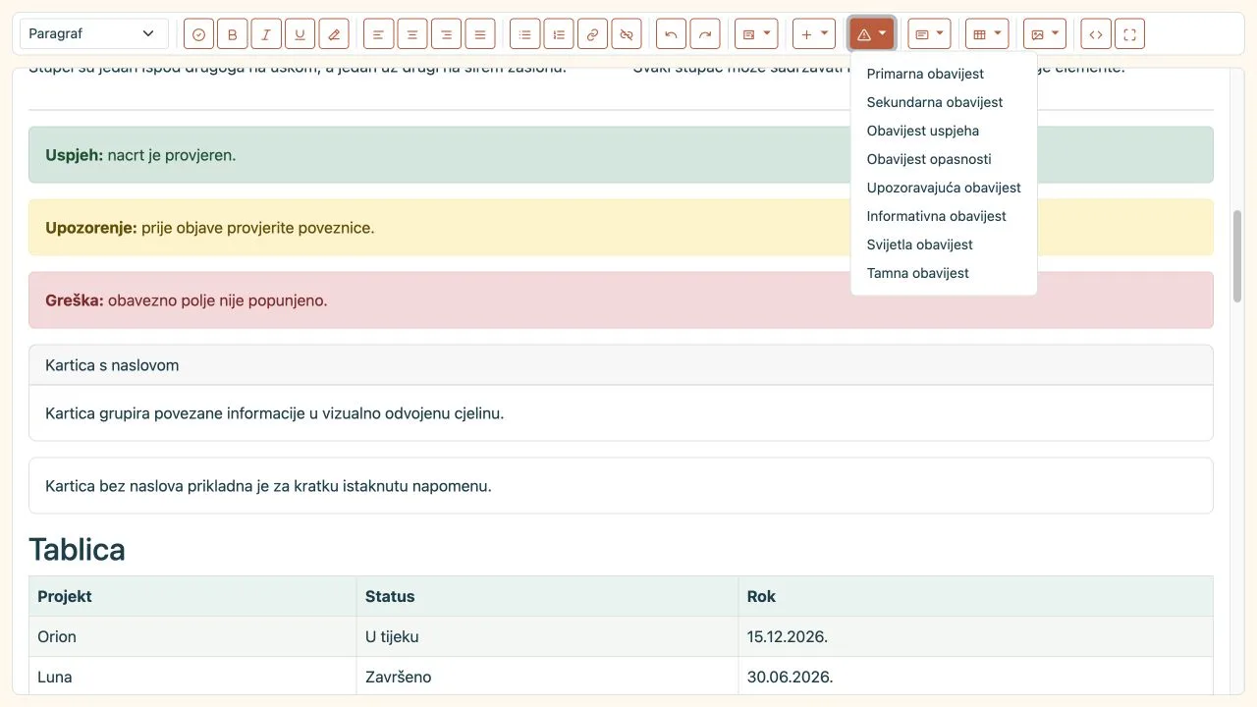Viewport: 1257px width, 707px height.
Task: Undo the last change
Action: pos(672,33)
